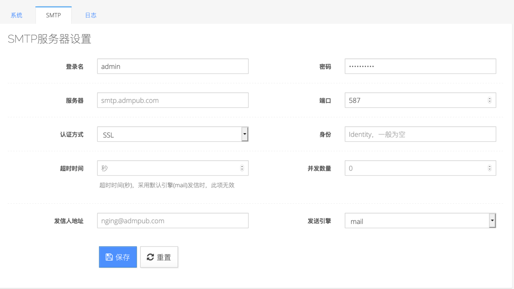Click the 密码 password field
This screenshot has height=289, width=514.
pos(420,66)
